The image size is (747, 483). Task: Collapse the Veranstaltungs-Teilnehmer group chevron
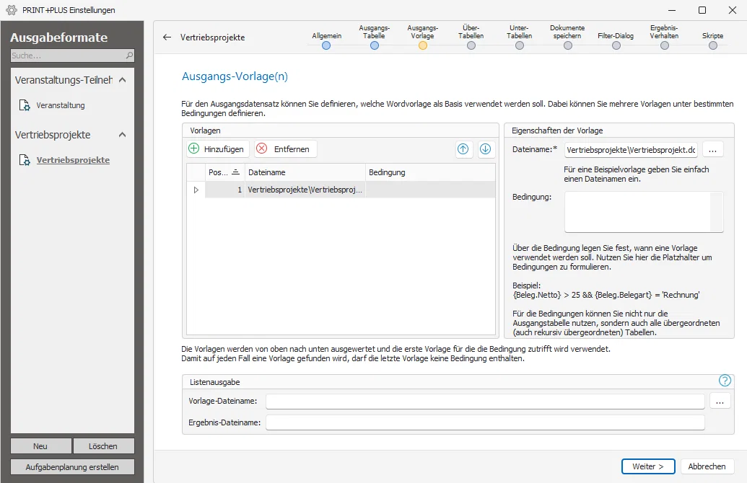(x=123, y=80)
